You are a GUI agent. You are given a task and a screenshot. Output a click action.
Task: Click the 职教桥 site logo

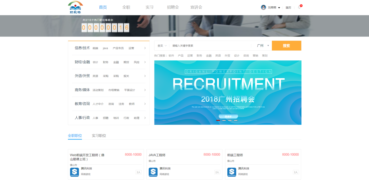point(75,7)
